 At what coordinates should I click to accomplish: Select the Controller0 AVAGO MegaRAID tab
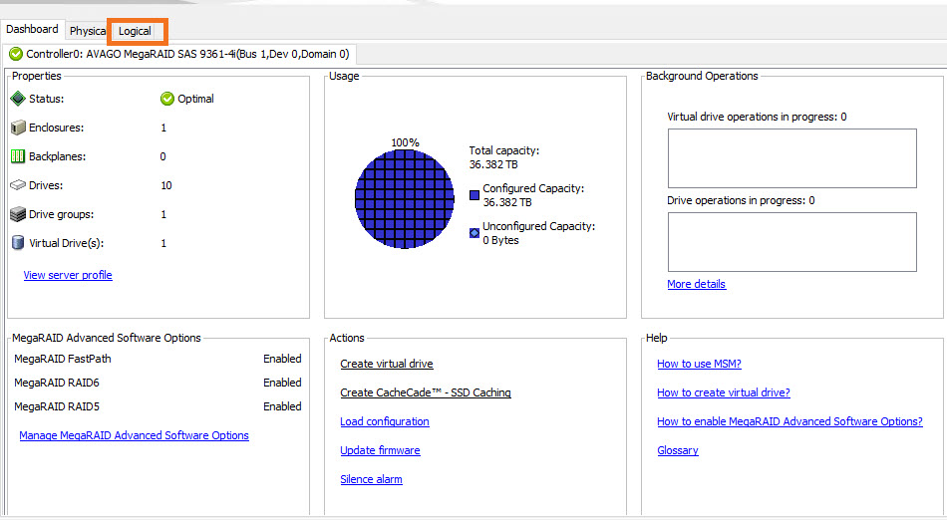click(180, 55)
